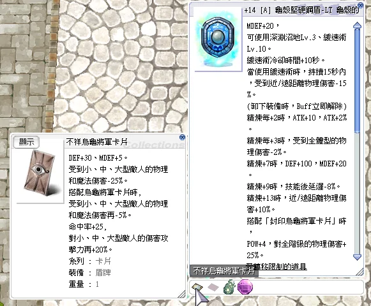Click the card illustration with eye symbol
This screenshot has width=371, height=306.
[x=40, y=173]
